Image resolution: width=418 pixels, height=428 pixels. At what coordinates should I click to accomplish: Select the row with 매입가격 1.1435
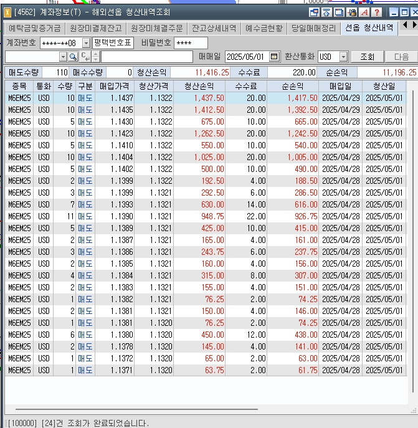point(206,110)
